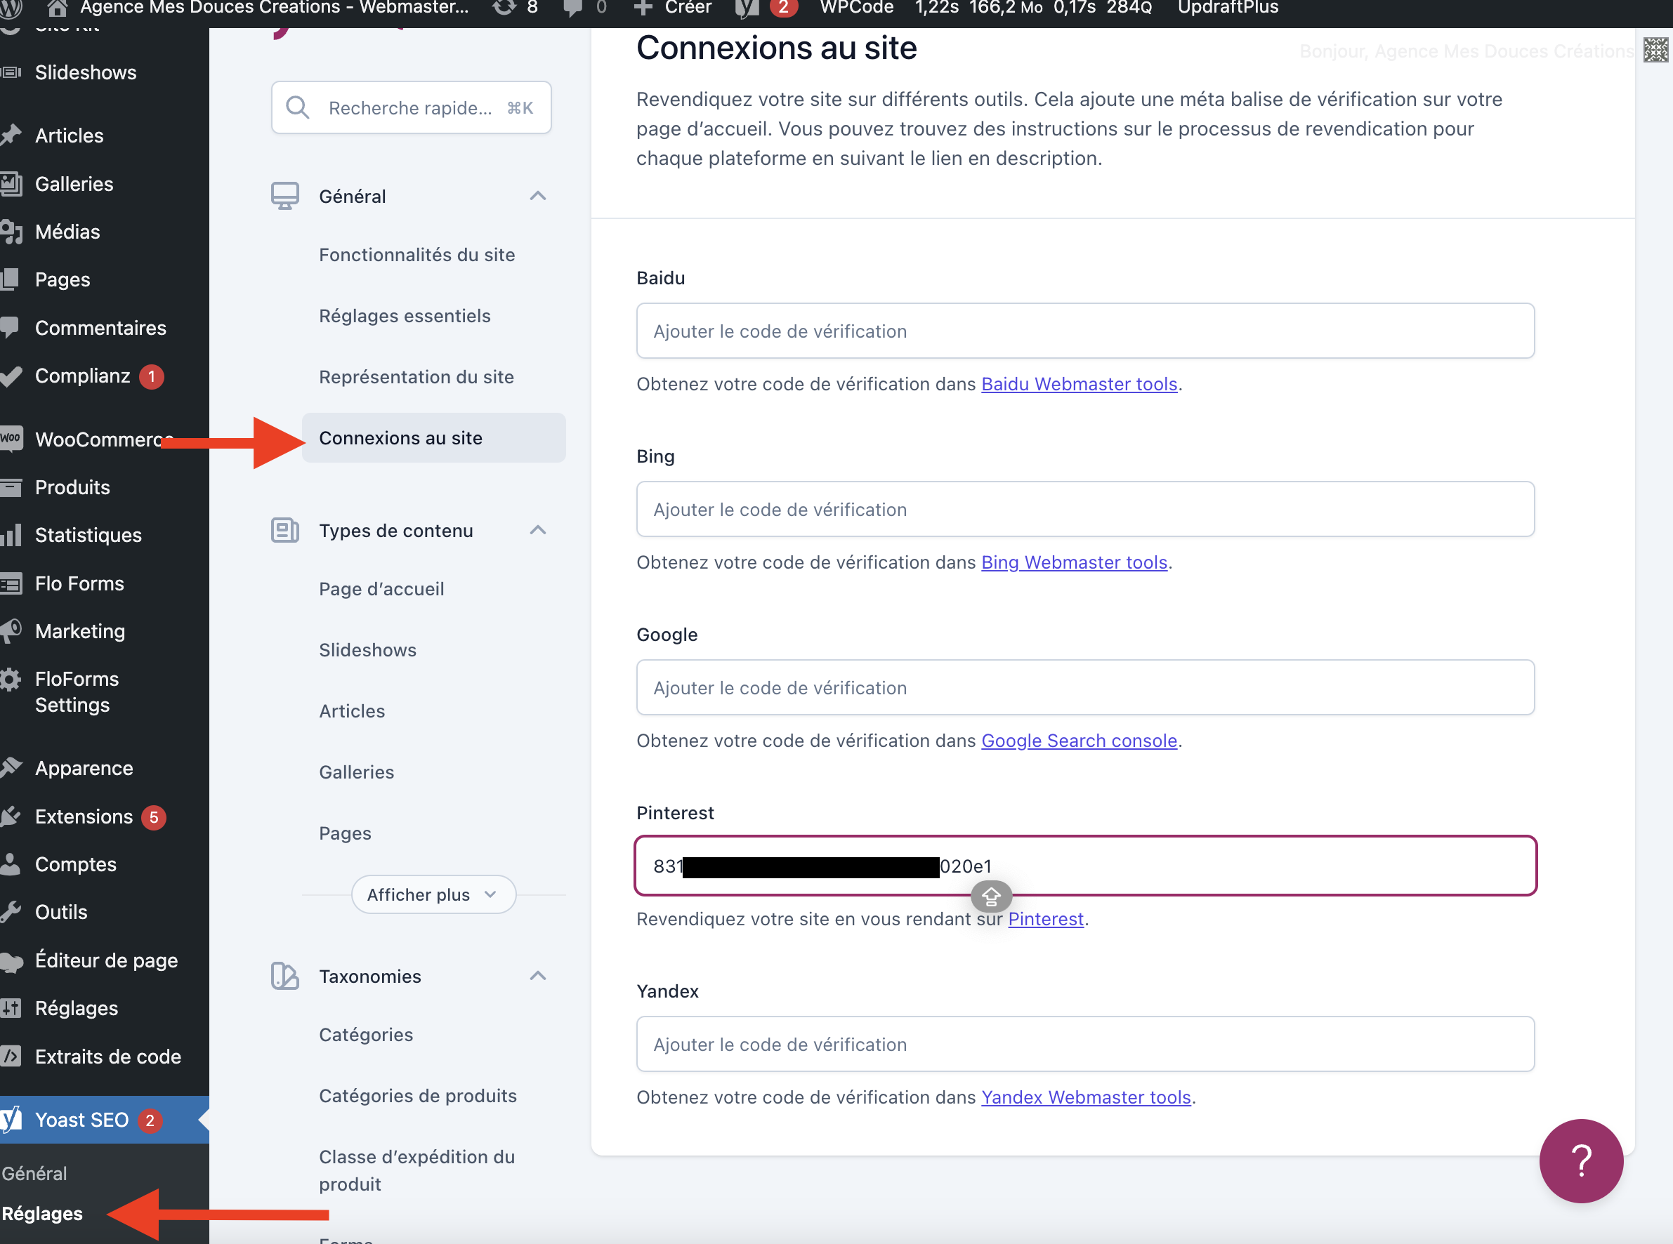
Task: Click the updates refresh icon in admin bar
Action: click(504, 8)
